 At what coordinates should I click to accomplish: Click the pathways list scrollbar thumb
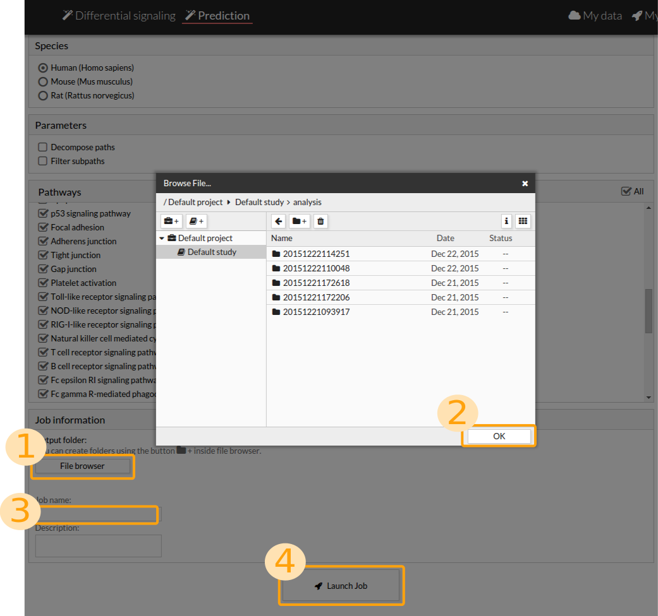coord(649,311)
